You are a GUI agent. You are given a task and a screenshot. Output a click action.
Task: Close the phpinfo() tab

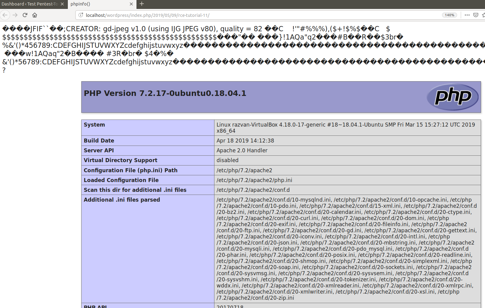point(131,4)
